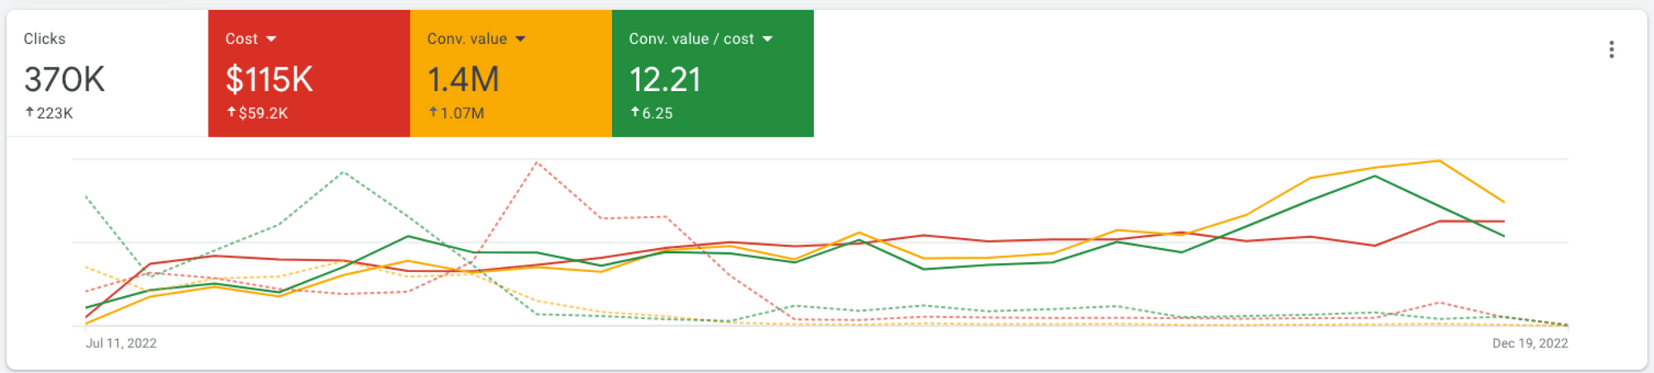1654x373 pixels.
Task: Click the dotted green line's highest peak
Action: pyautogui.click(x=343, y=172)
